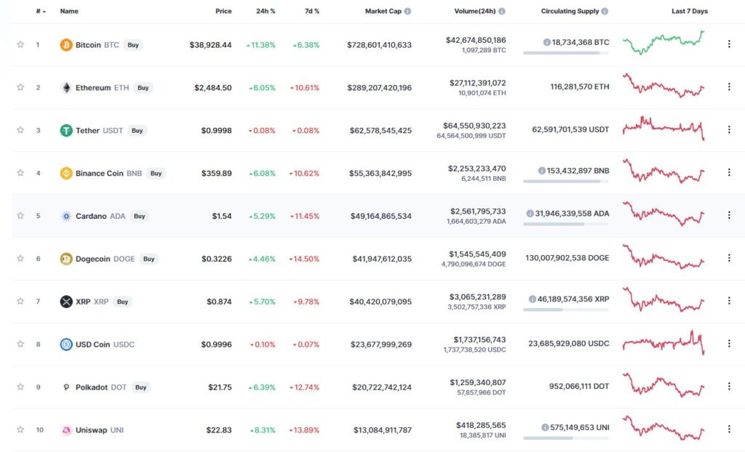Image resolution: width=745 pixels, height=452 pixels.
Task: Open the Cardano coin logo
Action: [x=66, y=216]
